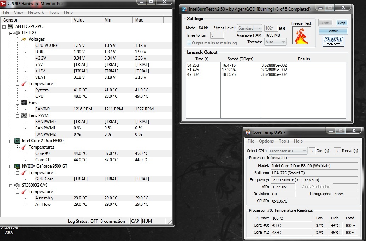Click the thermometer icon beside ITE IT87 Temperatures
This screenshot has width=366, height=241.
click(24, 84)
